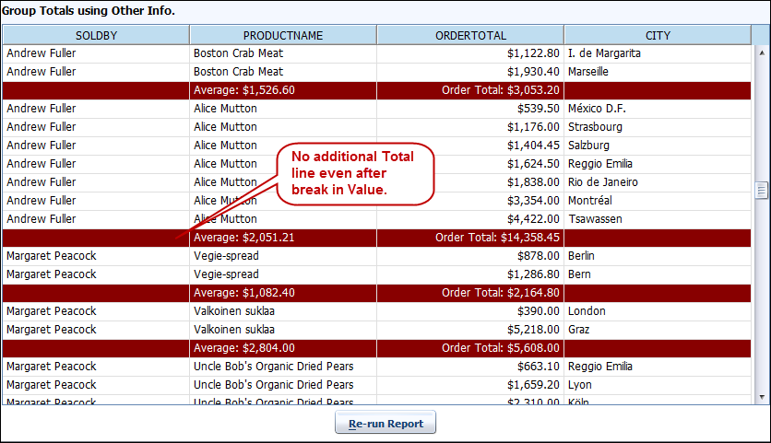Select the Marseille city cell

tap(588, 72)
